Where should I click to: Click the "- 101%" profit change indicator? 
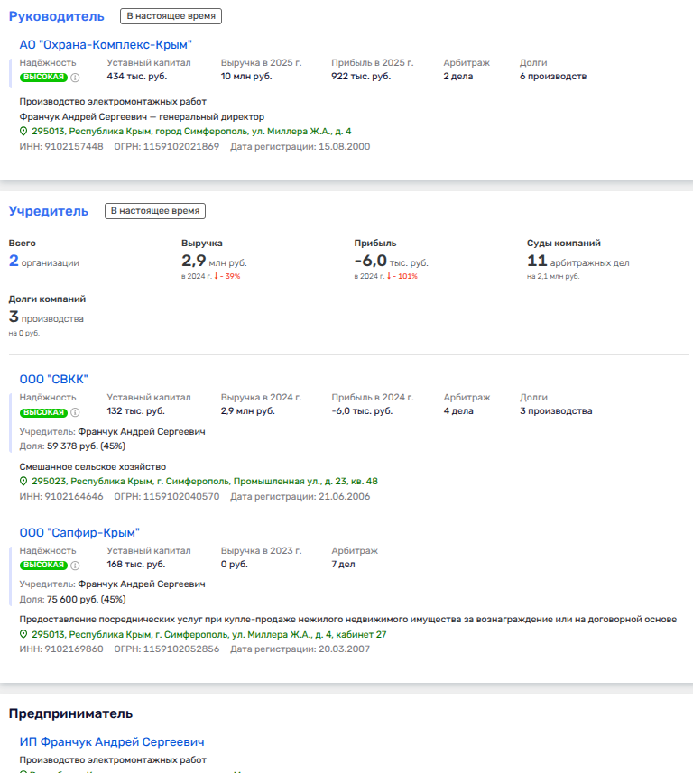[402, 277]
